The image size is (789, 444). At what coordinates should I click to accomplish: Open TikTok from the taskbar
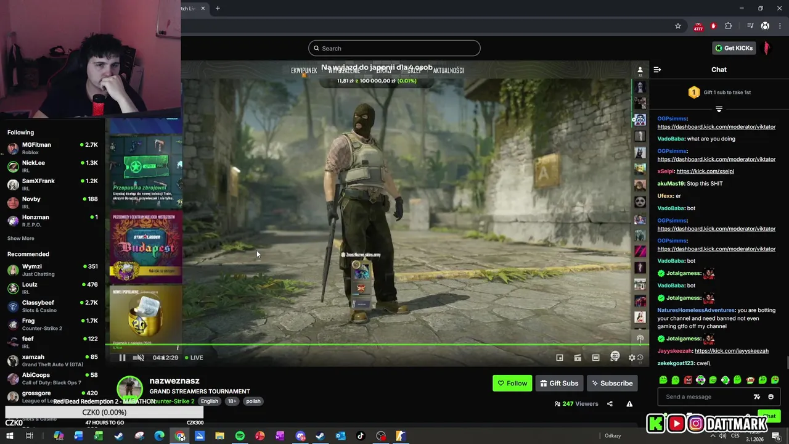click(x=361, y=436)
